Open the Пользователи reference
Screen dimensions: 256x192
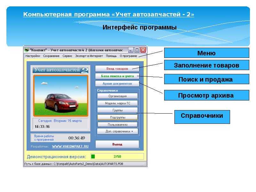117,124
